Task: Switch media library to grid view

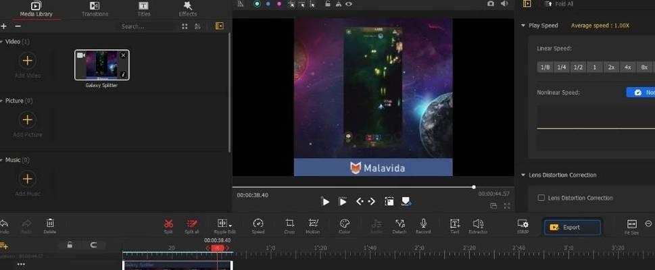Action: pyautogui.click(x=185, y=26)
